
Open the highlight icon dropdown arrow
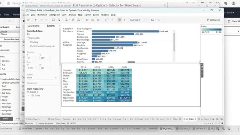109,20
